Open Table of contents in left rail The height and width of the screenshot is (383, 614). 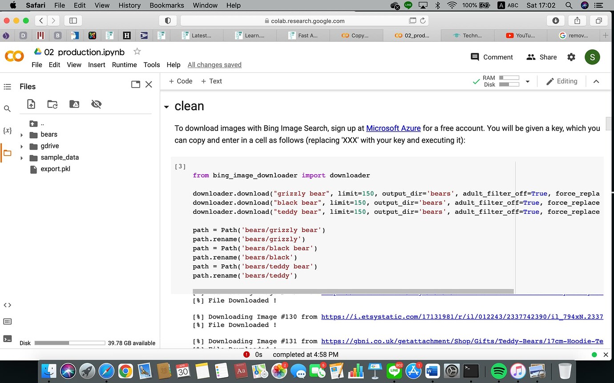pyautogui.click(x=7, y=87)
